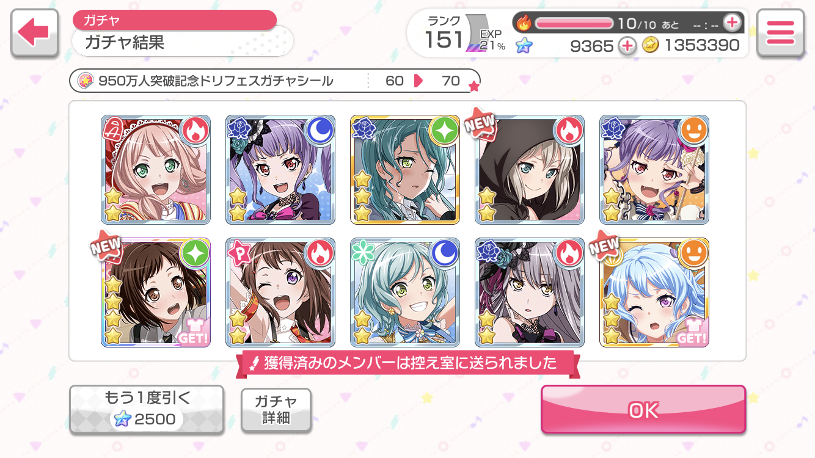
Task: Tap the plus beside 9365 stars
Action: [x=627, y=45]
